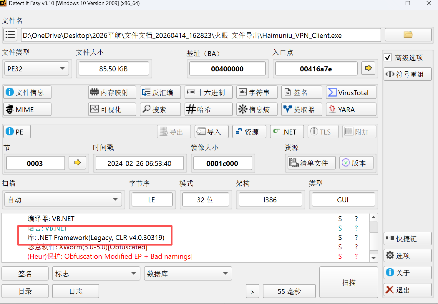Screen dimensions: 438x304
Task: Click the file path input field
Action: [201, 35]
